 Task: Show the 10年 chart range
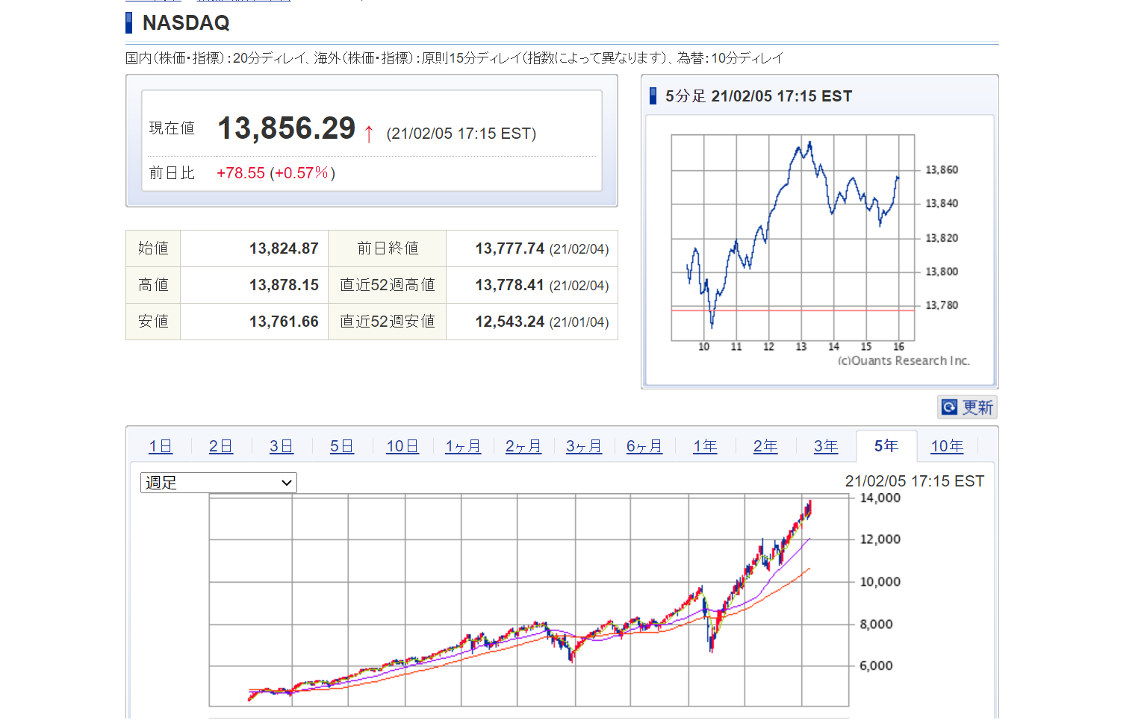[x=946, y=446]
